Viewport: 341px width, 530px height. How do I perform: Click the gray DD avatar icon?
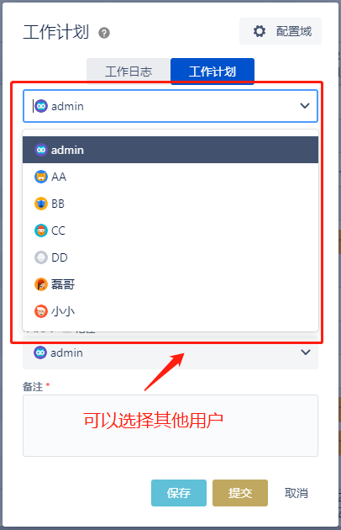coord(41,257)
